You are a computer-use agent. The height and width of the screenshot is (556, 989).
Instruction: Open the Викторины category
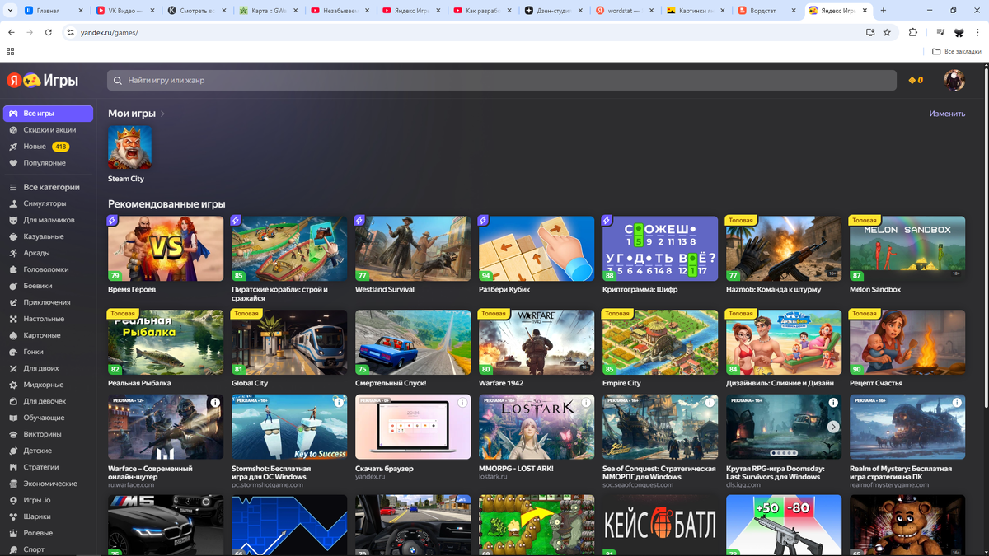click(42, 434)
